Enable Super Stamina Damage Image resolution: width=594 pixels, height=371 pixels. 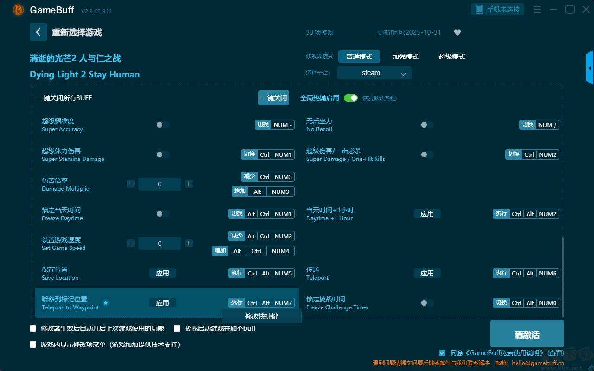[x=163, y=154]
